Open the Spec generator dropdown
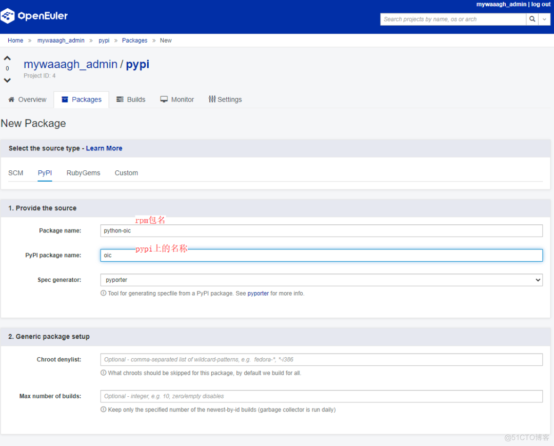554x446 pixels. pyautogui.click(x=538, y=280)
